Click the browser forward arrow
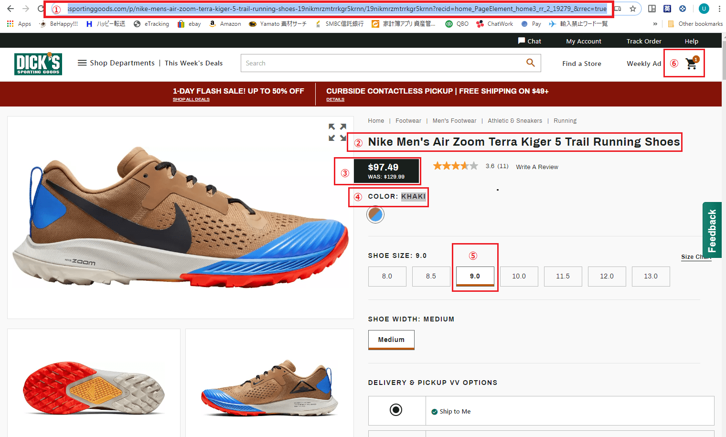726x437 pixels. (x=26, y=9)
